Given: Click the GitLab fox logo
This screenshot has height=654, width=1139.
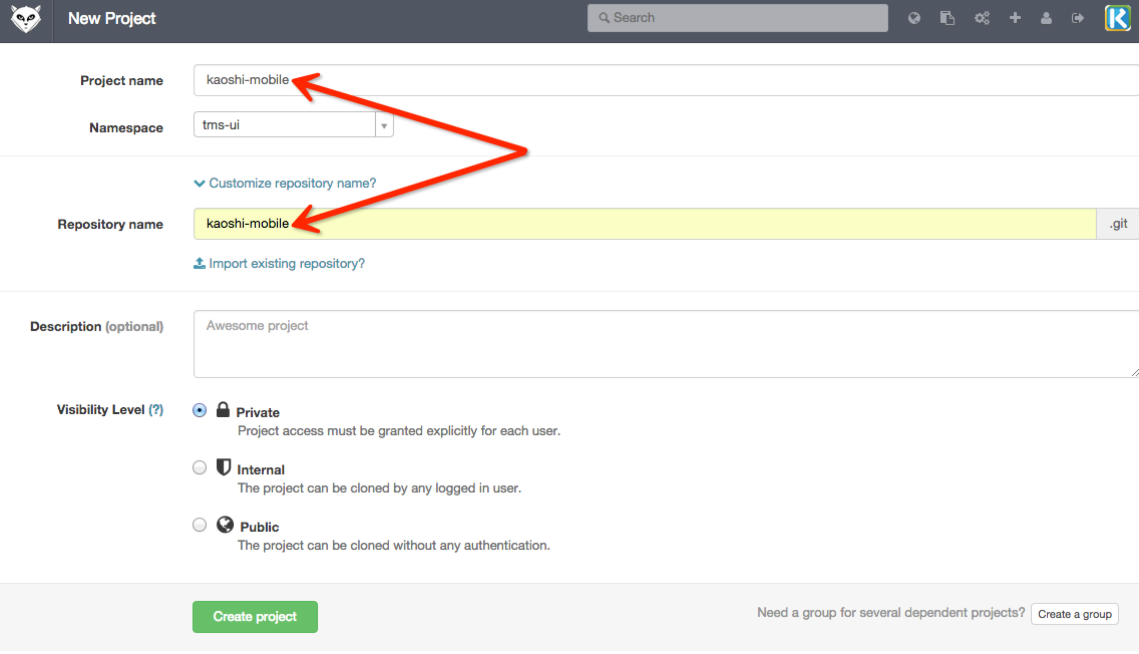Looking at the screenshot, I should click(x=26, y=19).
